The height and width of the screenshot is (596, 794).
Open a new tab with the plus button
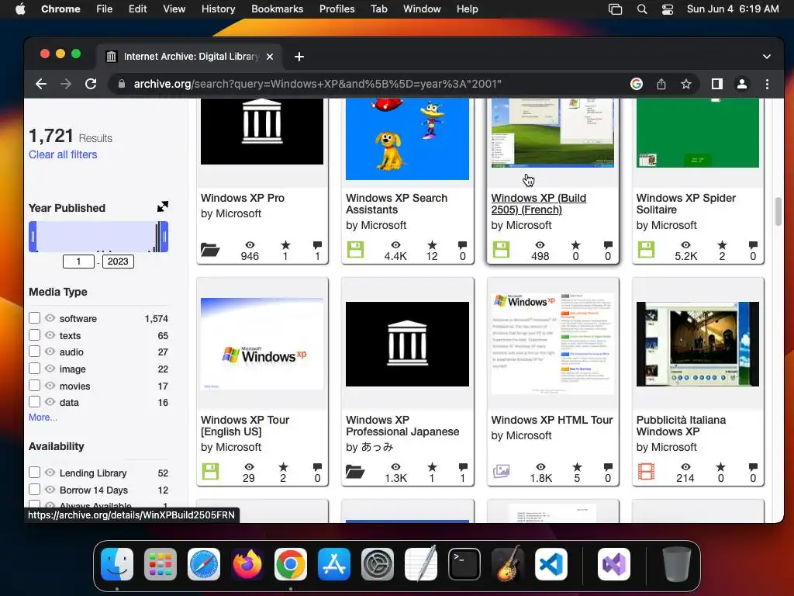pyautogui.click(x=299, y=57)
